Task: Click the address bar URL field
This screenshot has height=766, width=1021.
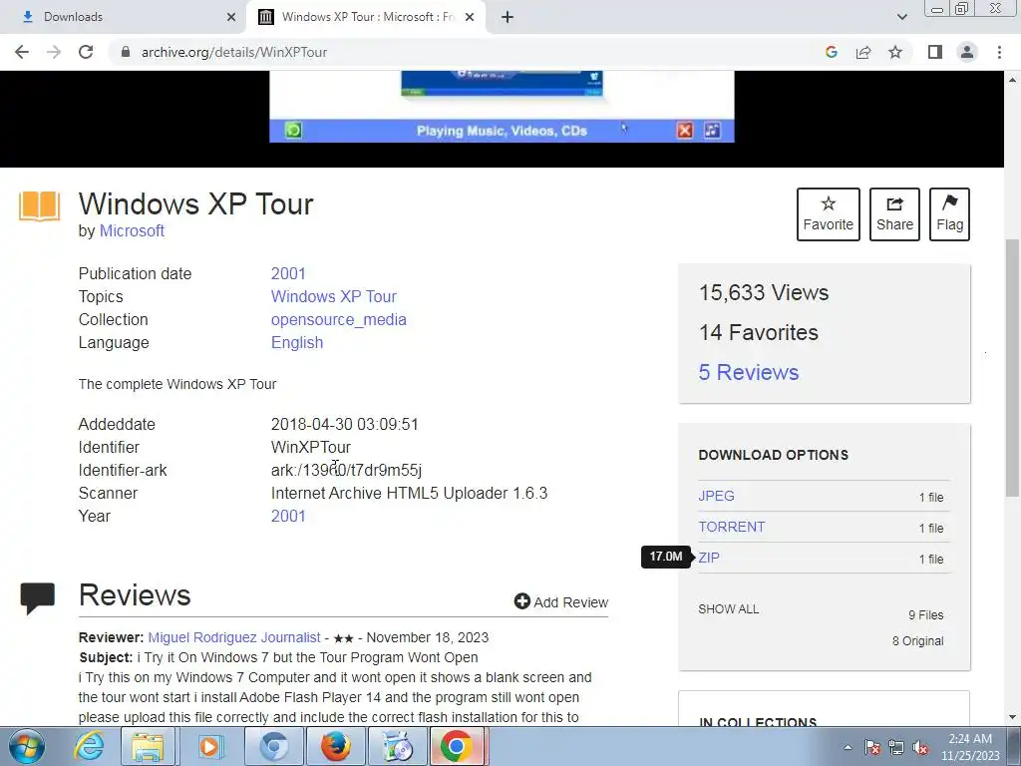Action: (x=469, y=52)
